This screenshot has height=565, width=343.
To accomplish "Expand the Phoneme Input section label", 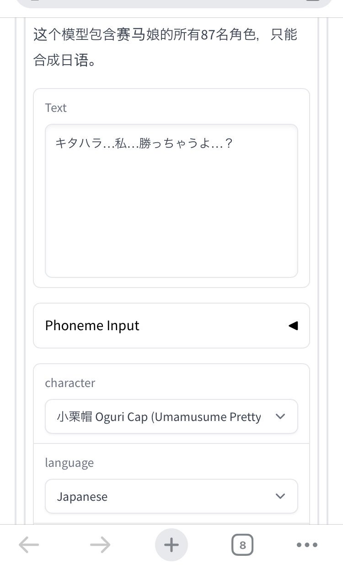I will click(92, 326).
